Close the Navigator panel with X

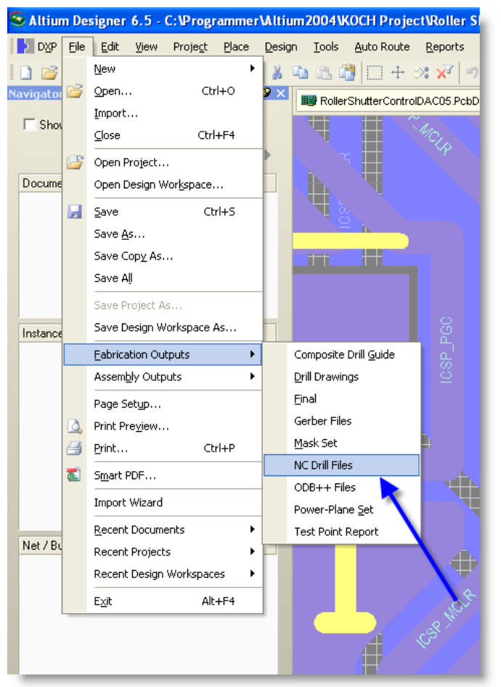point(281,94)
